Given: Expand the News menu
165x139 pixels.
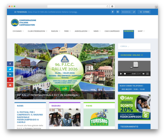Looking at the screenshot, I should (97, 31).
